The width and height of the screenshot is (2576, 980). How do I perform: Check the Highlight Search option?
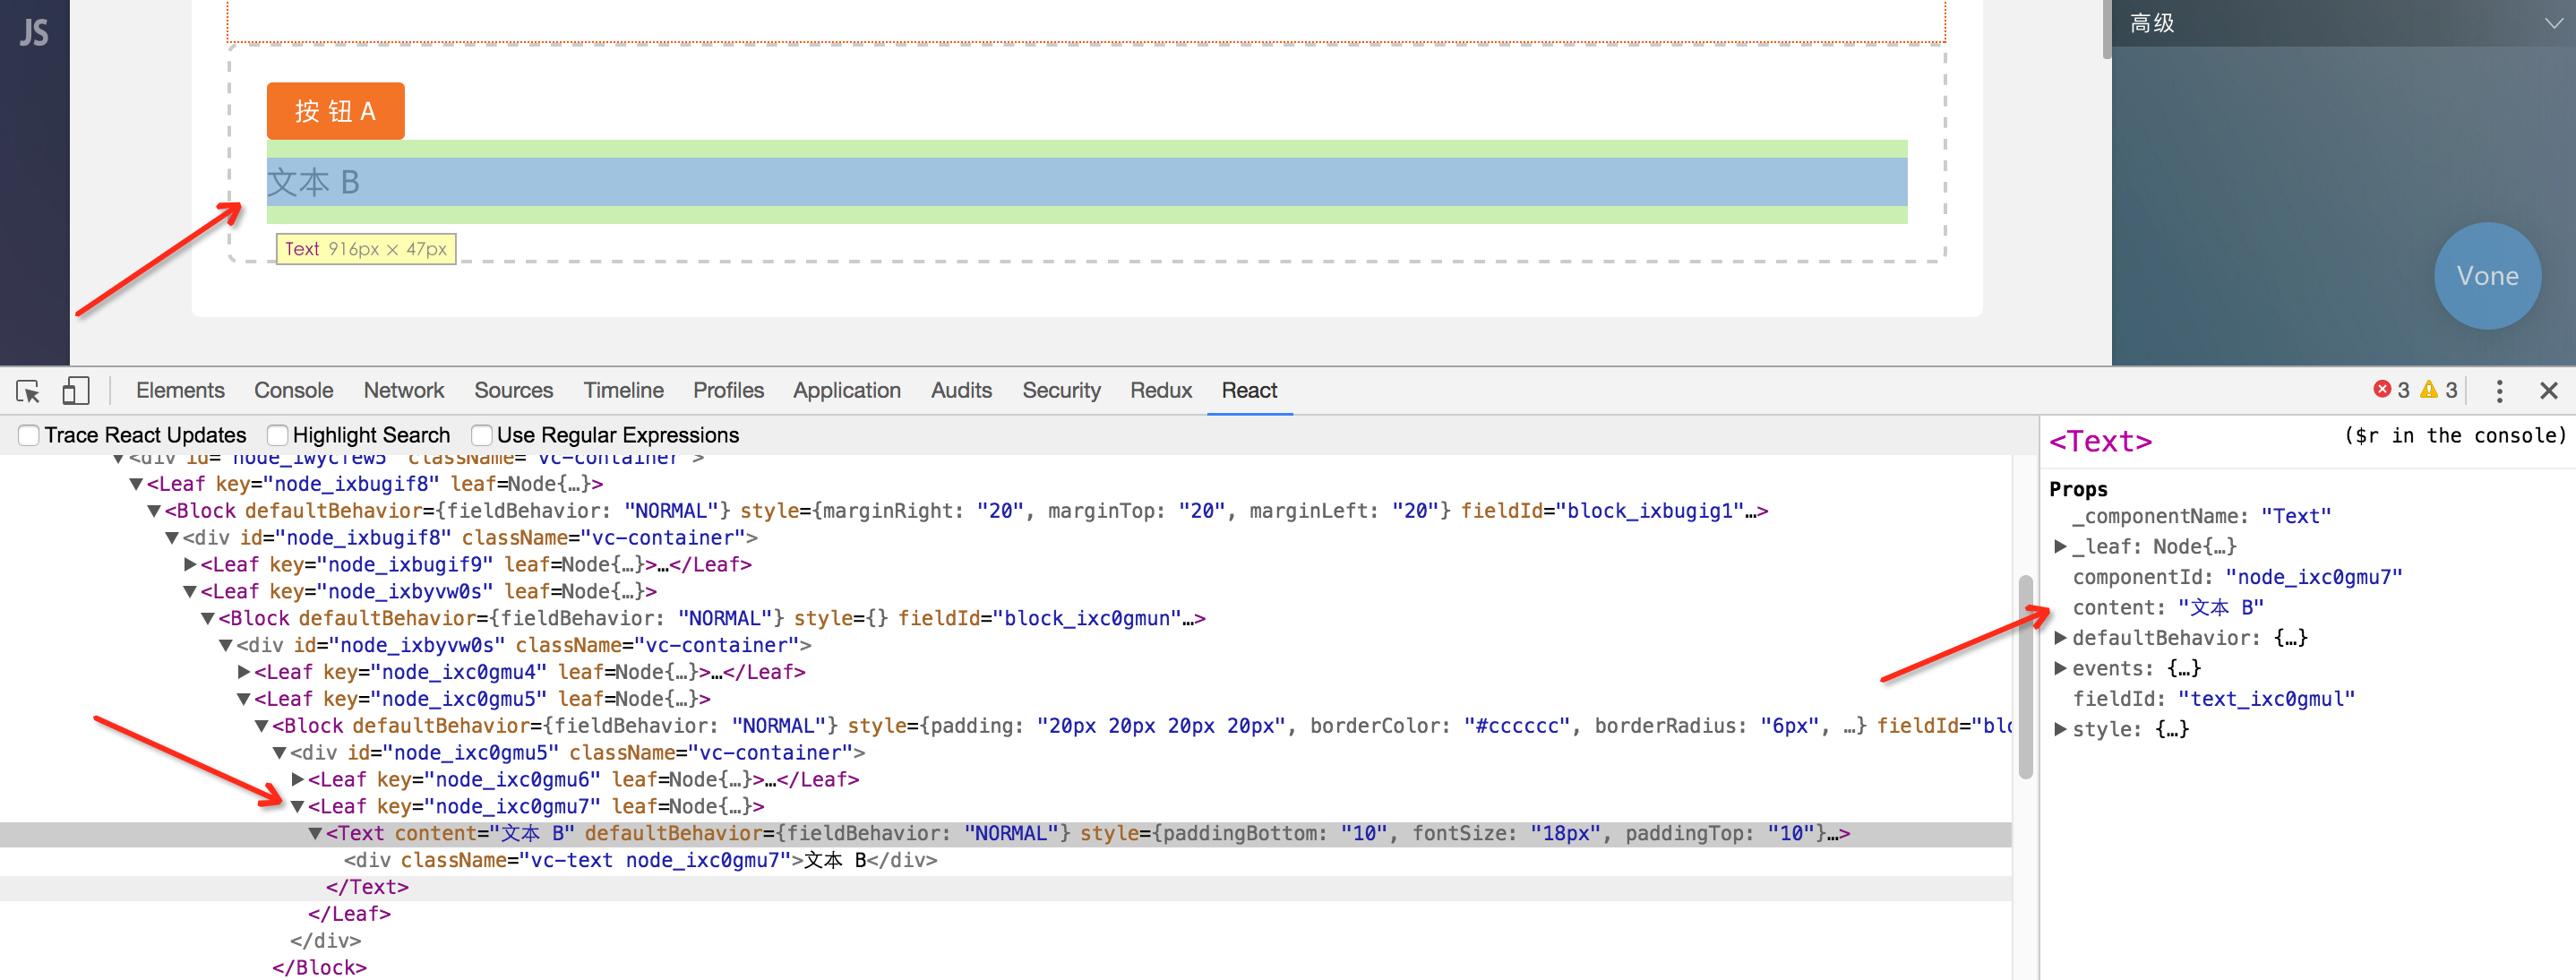coord(278,435)
